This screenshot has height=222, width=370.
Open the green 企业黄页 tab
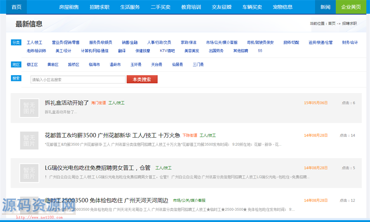pyautogui.click(x=351, y=7)
